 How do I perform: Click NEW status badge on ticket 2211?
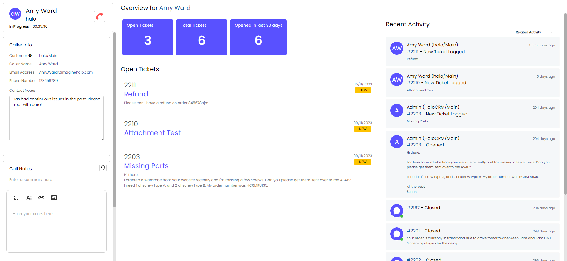(363, 90)
